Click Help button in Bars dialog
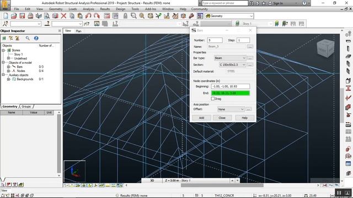 click(x=245, y=118)
